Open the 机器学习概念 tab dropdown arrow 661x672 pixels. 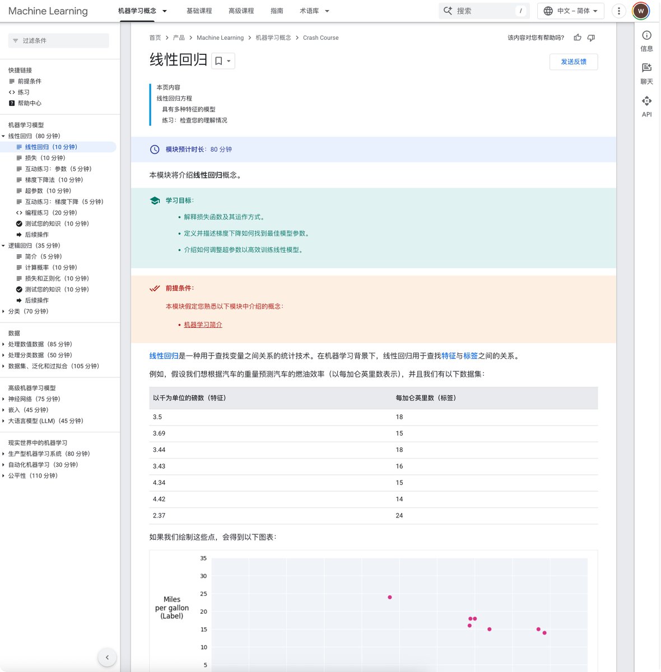[165, 11]
